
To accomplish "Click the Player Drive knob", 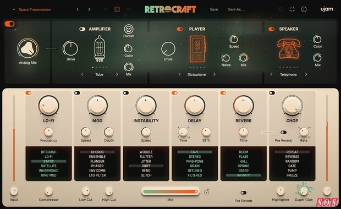I will click(x=168, y=49).
